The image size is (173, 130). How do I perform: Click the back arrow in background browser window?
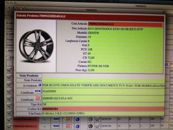9,8
